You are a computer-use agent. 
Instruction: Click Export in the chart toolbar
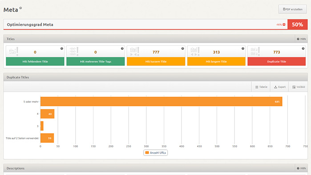click(x=280, y=87)
